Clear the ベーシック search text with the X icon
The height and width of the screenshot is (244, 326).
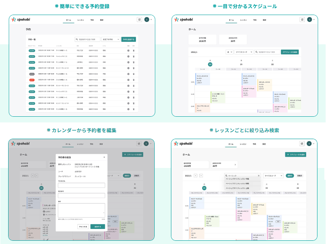[x=258, y=176]
